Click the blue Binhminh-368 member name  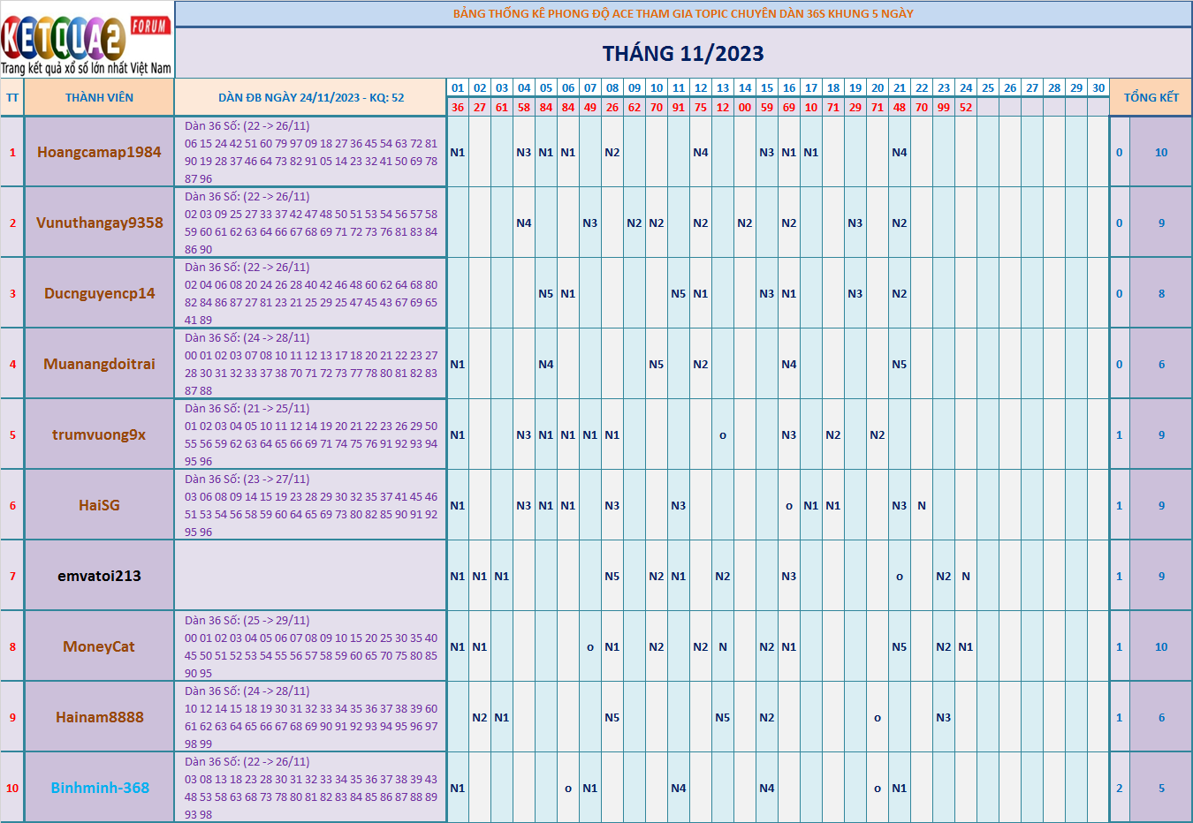tap(100, 788)
